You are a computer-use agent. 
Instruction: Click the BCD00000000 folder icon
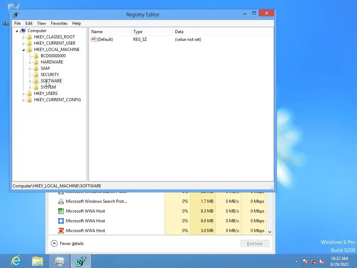pyautogui.click(x=36, y=56)
